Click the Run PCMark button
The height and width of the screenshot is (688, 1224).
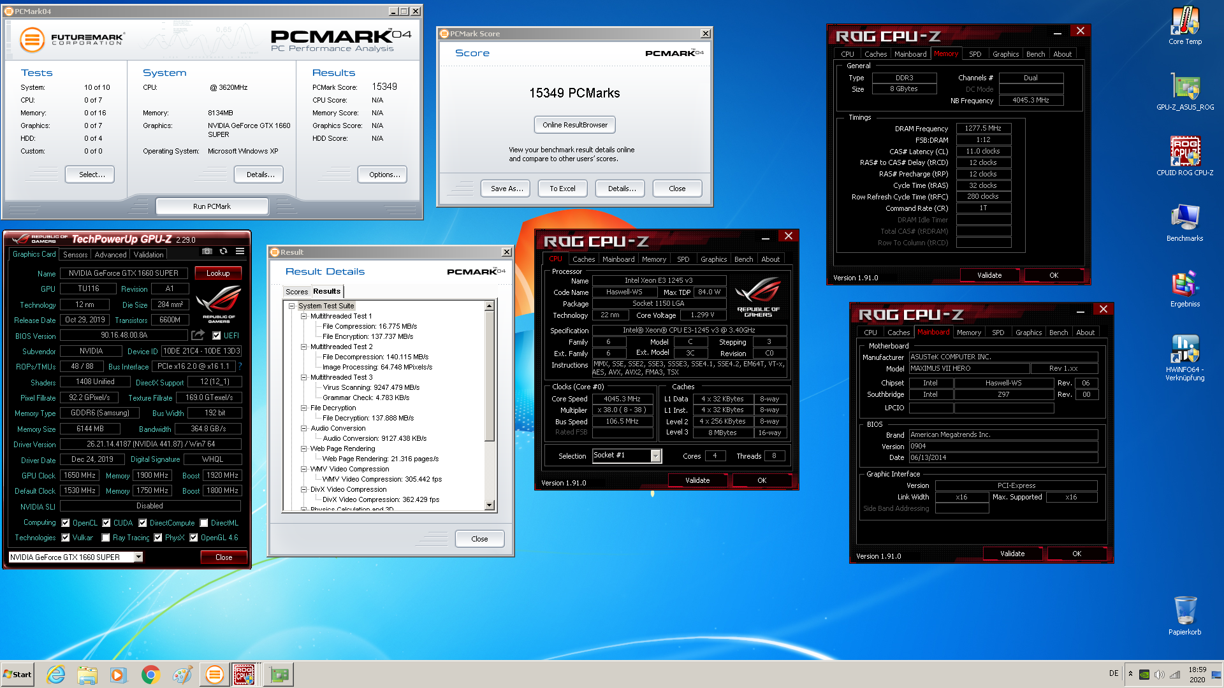click(212, 206)
